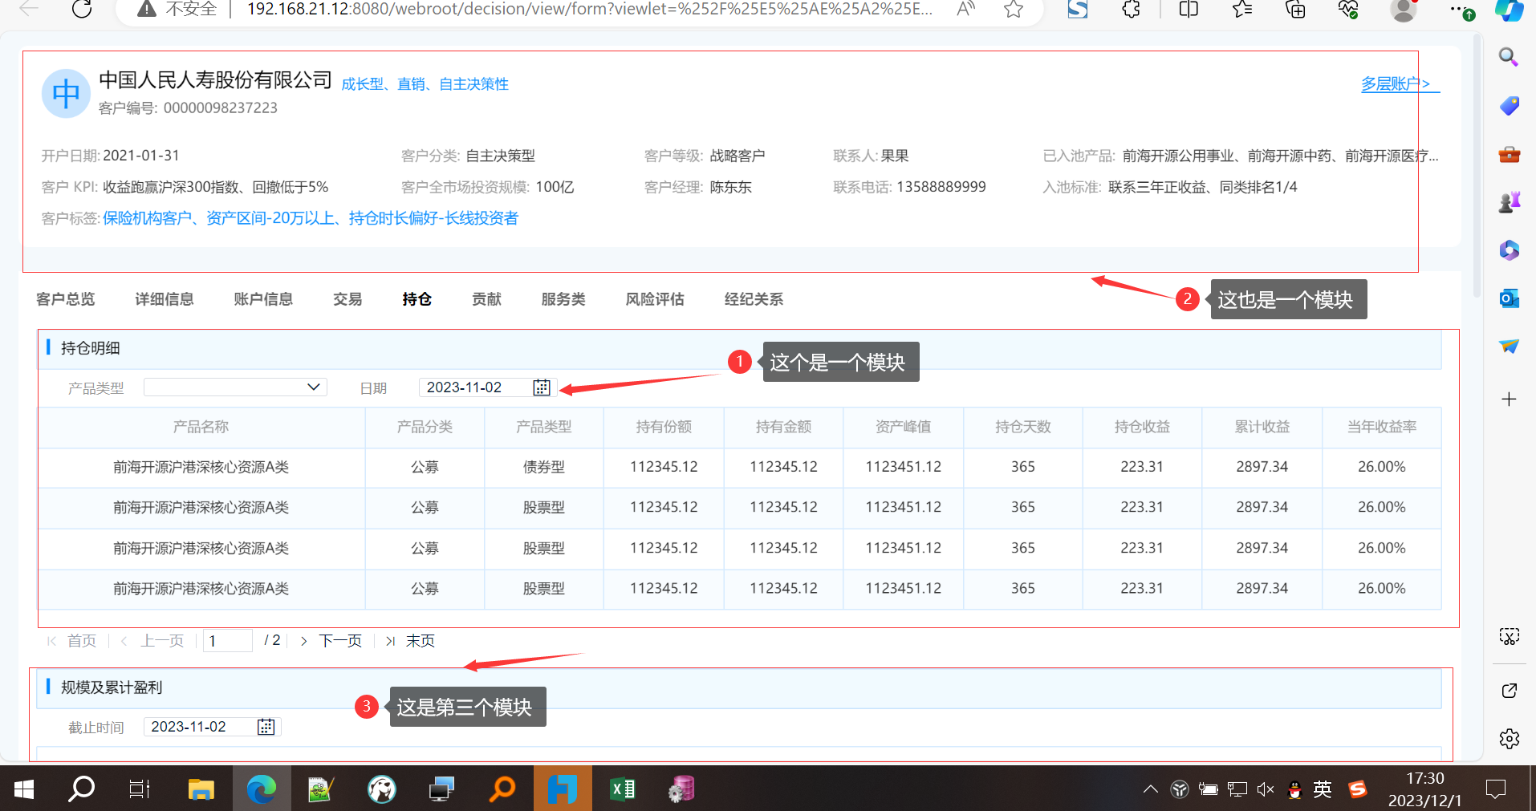Open the 风险评估 tab
This screenshot has width=1536, height=811.
655,299
